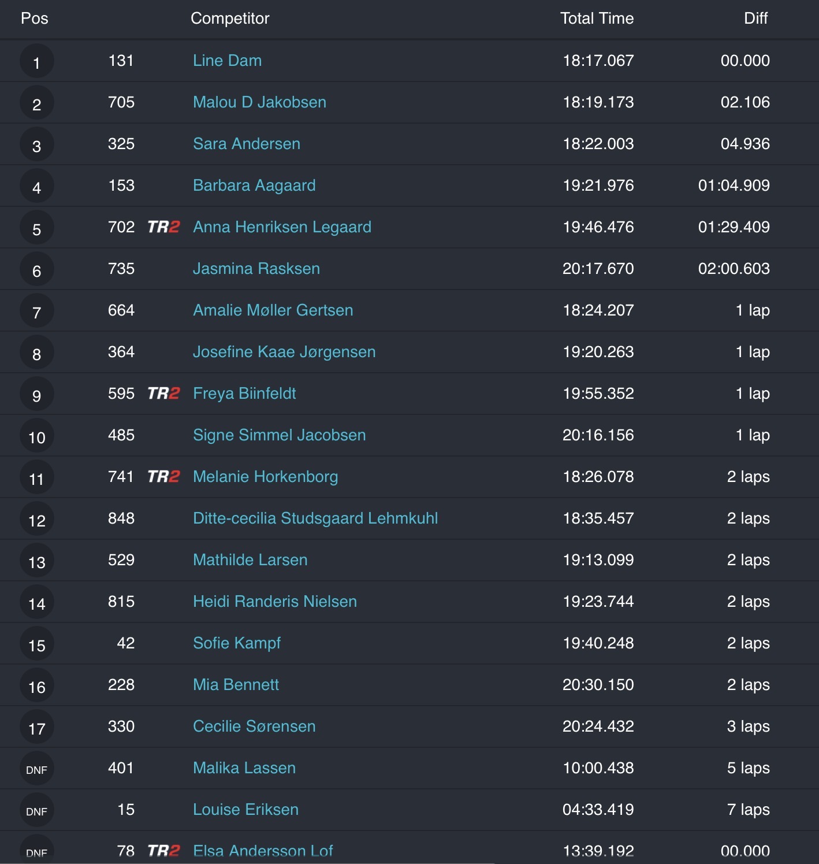Click the TR2 badge beside Melanie Horkenborg

click(163, 477)
